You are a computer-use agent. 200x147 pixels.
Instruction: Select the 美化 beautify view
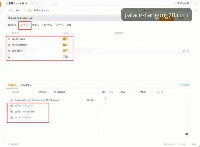coord(104,92)
